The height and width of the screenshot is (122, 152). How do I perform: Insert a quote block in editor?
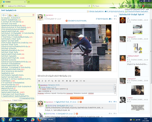[84, 81]
